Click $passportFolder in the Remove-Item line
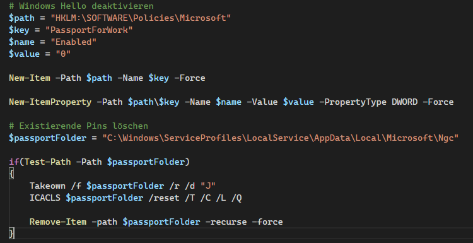Image resolution: width=473 pixels, height=243 pixels. [161, 222]
